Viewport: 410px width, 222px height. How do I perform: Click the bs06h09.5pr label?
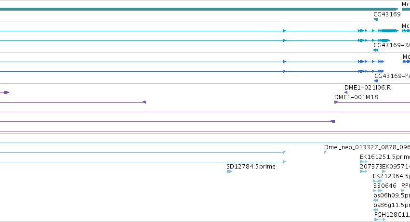tap(392, 196)
